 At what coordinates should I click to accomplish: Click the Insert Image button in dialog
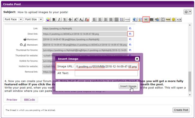coord(128,86)
